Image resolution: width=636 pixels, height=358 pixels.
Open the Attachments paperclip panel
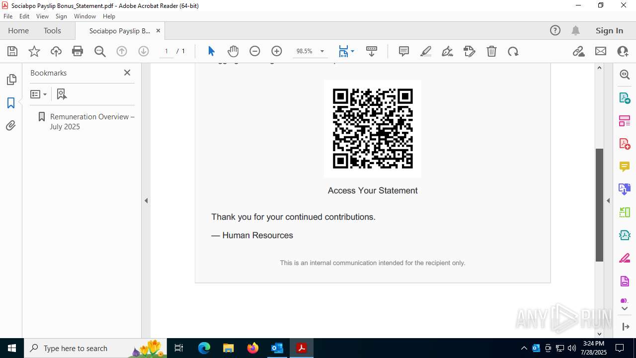click(11, 126)
